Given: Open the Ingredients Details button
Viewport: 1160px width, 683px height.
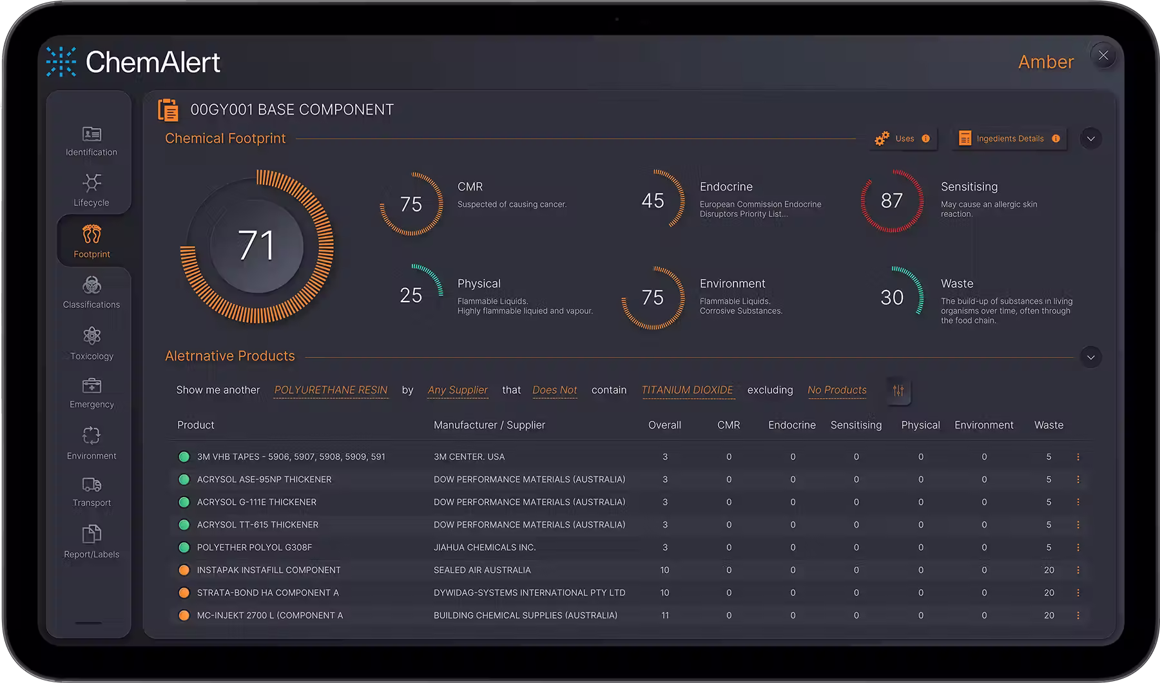Looking at the screenshot, I should (1009, 139).
